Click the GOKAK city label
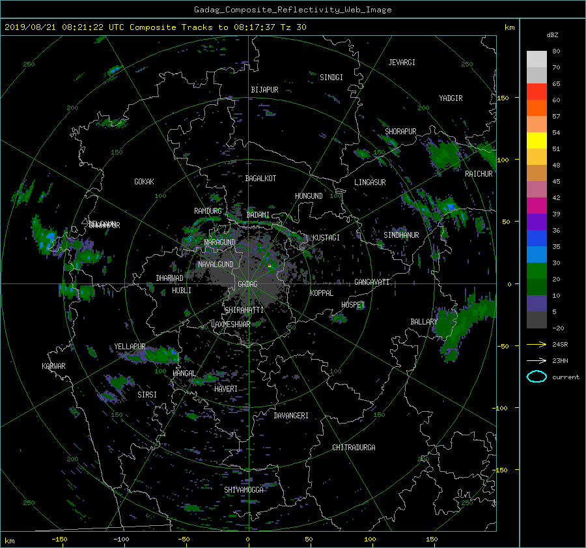The image size is (586, 548). (x=145, y=182)
